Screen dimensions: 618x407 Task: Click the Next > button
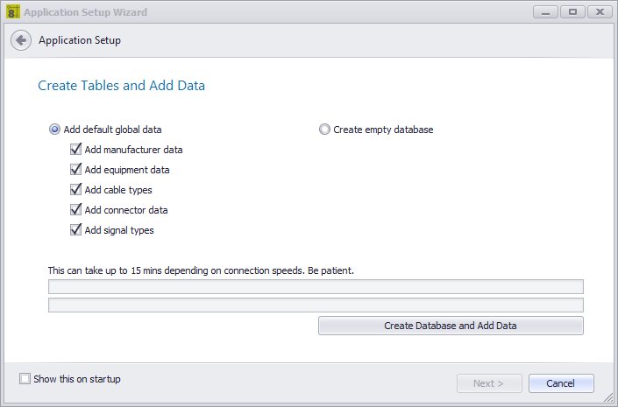489,383
